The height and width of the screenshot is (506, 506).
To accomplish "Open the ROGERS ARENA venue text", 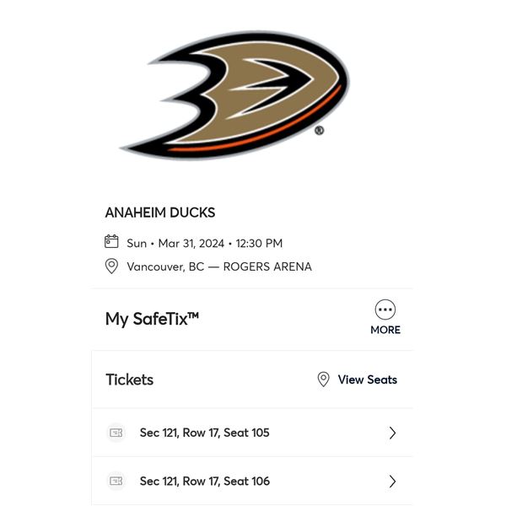I will click(x=267, y=266).
